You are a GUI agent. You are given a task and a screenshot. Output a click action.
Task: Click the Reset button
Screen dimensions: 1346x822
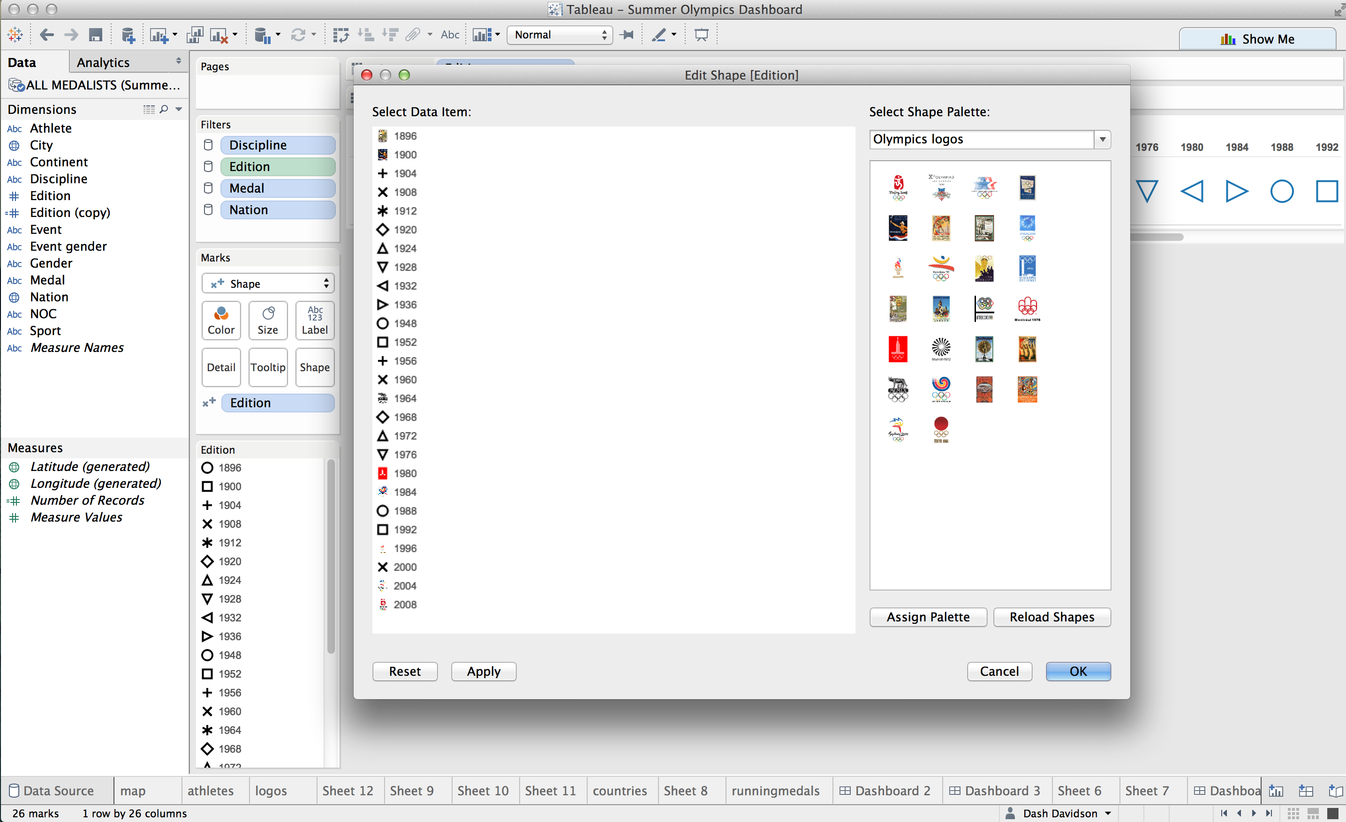click(x=405, y=672)
